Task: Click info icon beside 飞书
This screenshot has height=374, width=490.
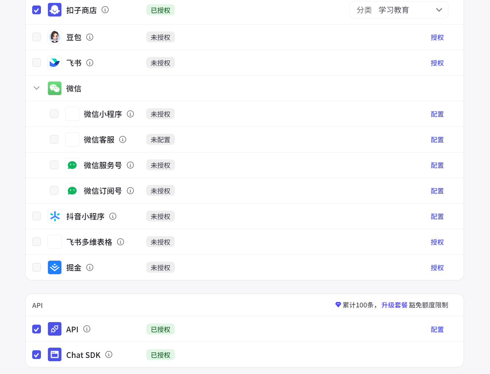Action: 90,63
